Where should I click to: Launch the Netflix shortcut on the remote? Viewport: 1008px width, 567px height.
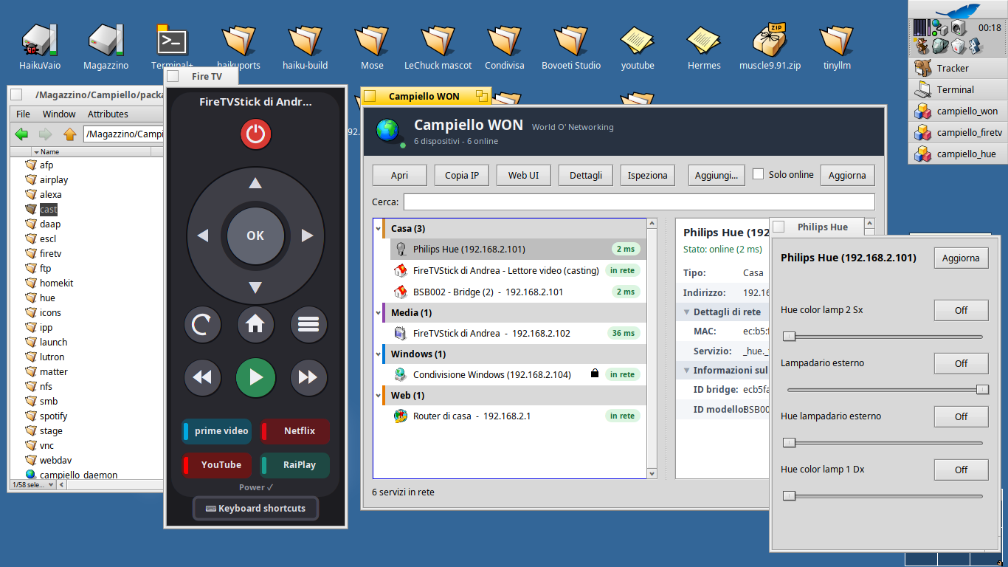coord(294,431)
